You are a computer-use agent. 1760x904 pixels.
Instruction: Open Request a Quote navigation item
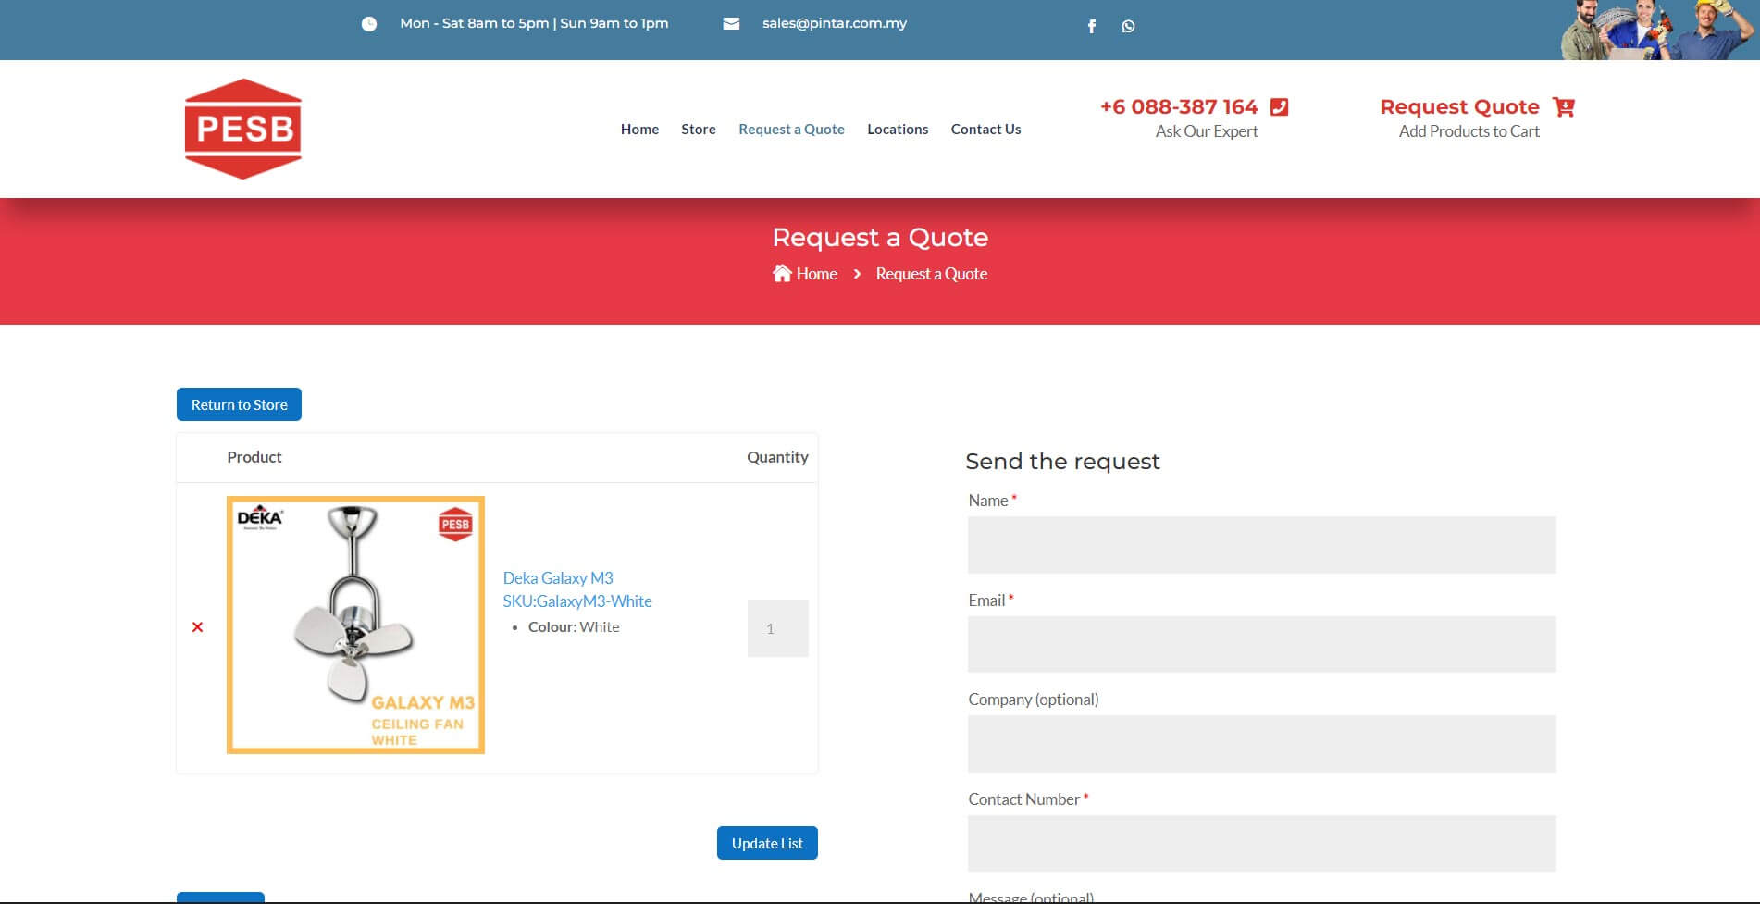coord(791,130)
